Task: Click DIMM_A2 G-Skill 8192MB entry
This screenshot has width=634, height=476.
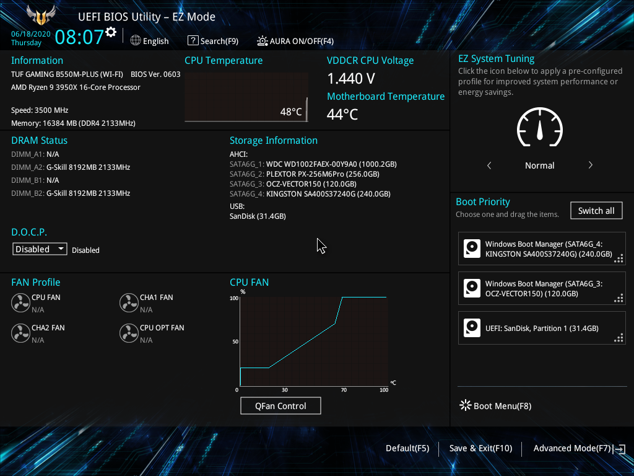Action: click(x=71, y=167)
